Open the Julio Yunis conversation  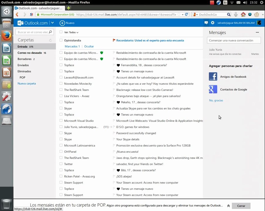(x=234, y=52)
